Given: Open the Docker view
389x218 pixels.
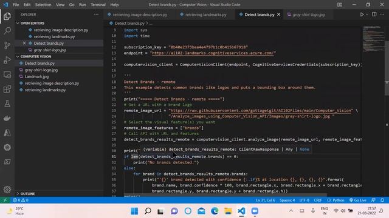Looking at the screenshot, I should pos(7,118).
